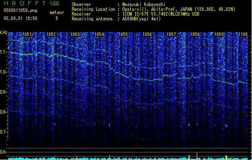Click the tall yellow meteor marker under 1058
The height and width of the screenshot is (160, 252).
(x=197, y=156)
